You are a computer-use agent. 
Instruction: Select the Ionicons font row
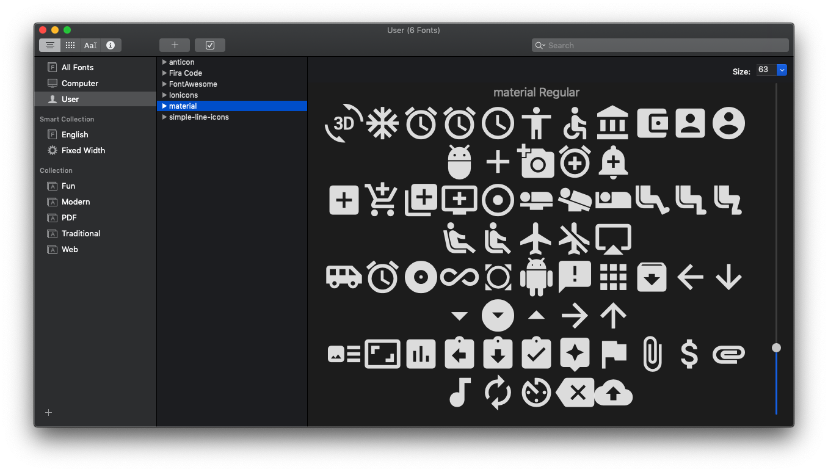232,95
